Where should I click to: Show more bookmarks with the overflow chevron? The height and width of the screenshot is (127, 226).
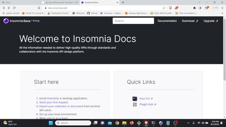[222, 13]
